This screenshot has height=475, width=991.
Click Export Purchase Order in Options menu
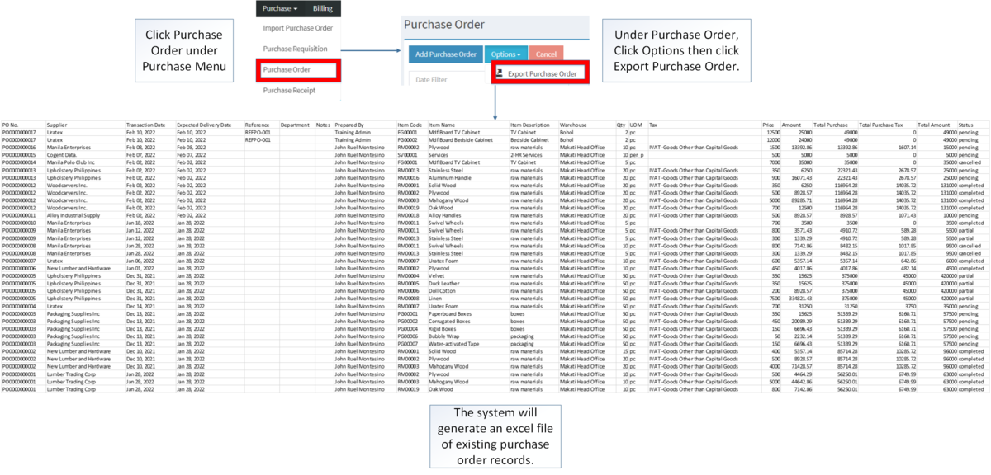[x=541, y=73]
